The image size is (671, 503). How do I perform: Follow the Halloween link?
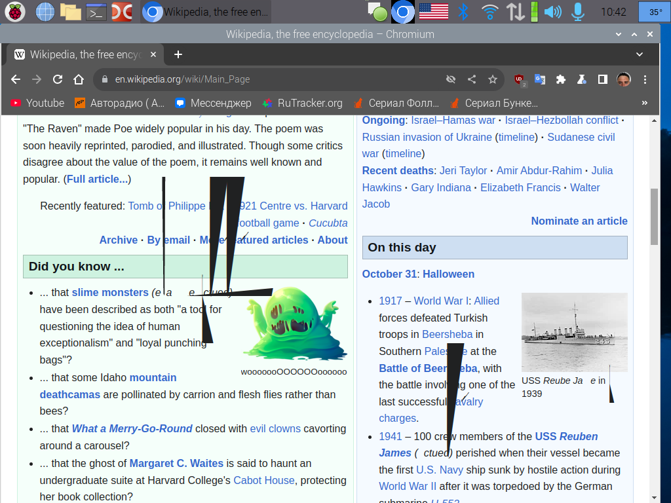448,274
